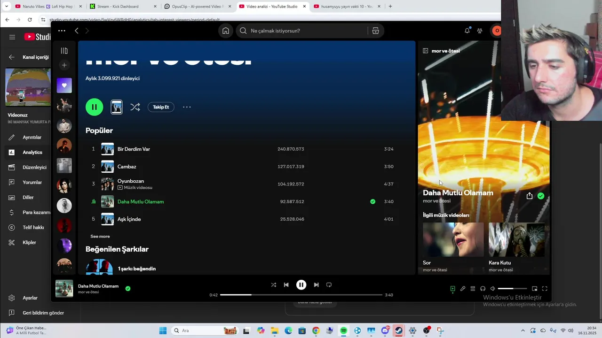Toggle saved checkmark in Now Playing panel

tap(541, 196)
